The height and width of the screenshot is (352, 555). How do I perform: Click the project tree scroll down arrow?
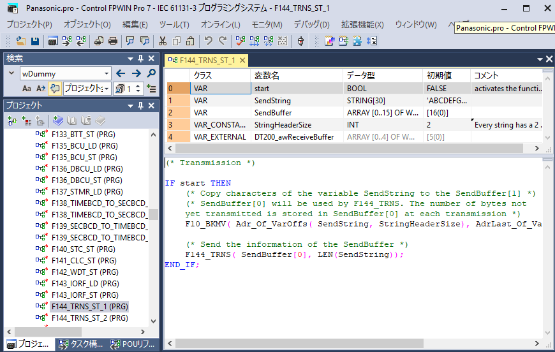153,321
